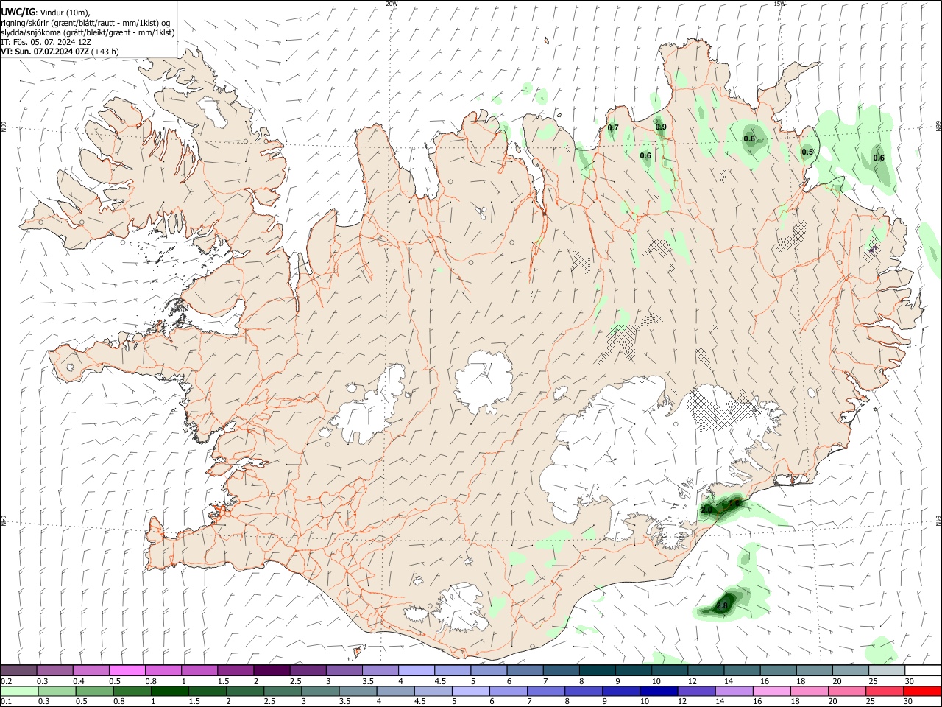Click the 'slydda/snjókoma' legend description line
The image size is (942, 707).
coord(88,32)
